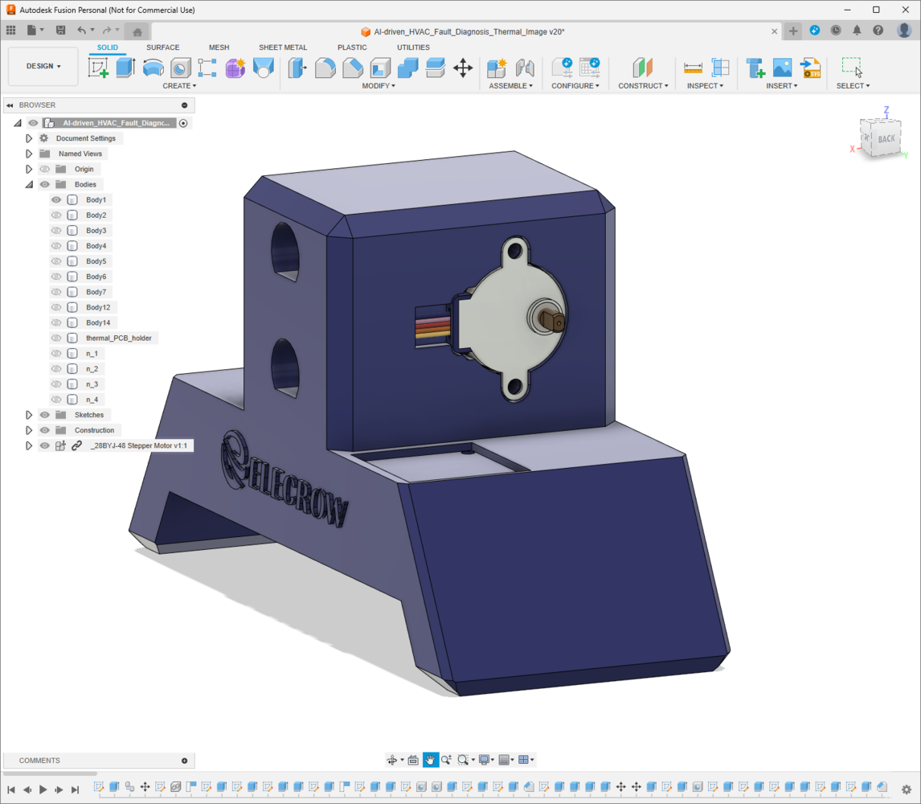Select the Measure tool under Inspect
Viewport: 921px width, 804px height.
(x=693, y=68)
